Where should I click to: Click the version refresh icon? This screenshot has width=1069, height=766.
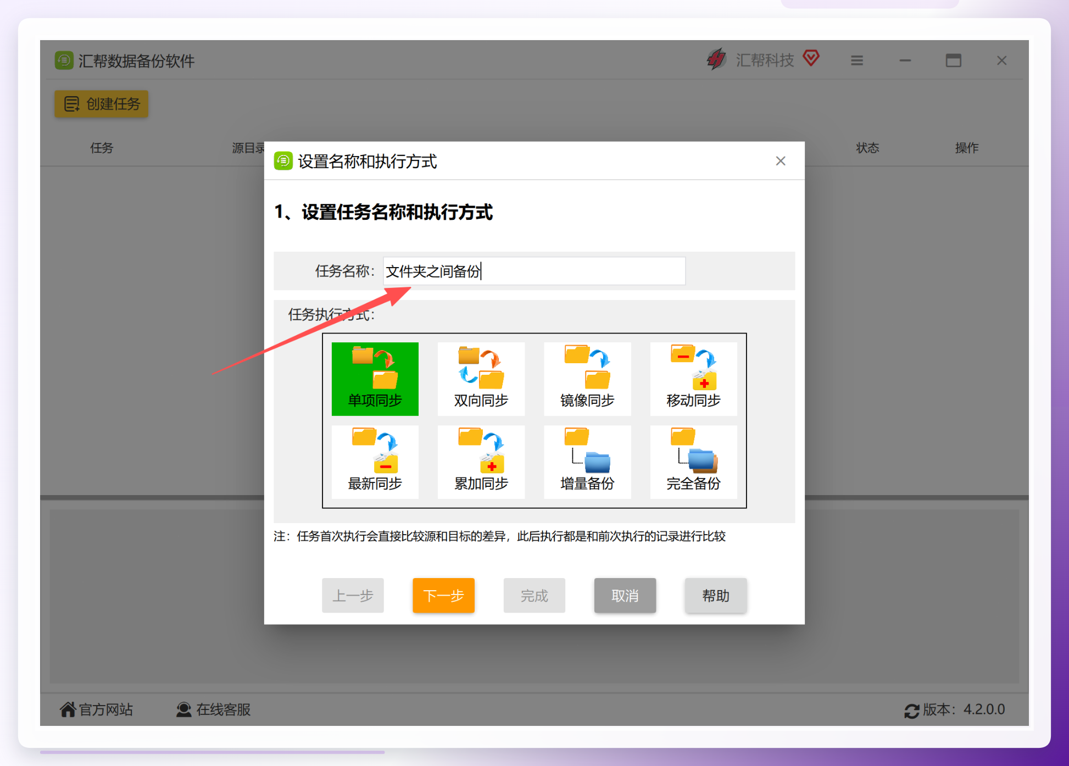tap(911, 711)
